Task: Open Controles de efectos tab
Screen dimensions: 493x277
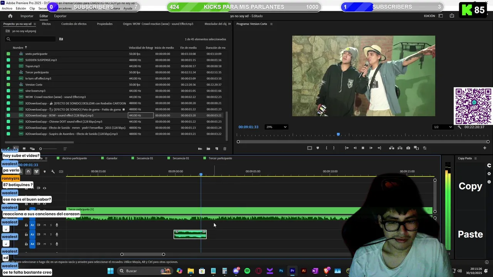Action: [74, 24]
